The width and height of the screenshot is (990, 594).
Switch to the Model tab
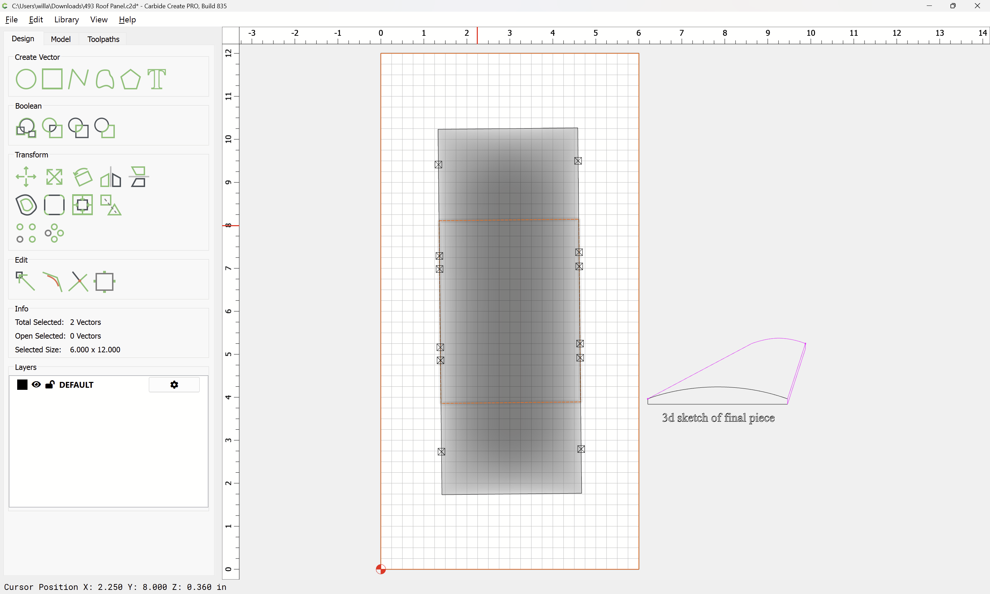[x=61, y=39]
